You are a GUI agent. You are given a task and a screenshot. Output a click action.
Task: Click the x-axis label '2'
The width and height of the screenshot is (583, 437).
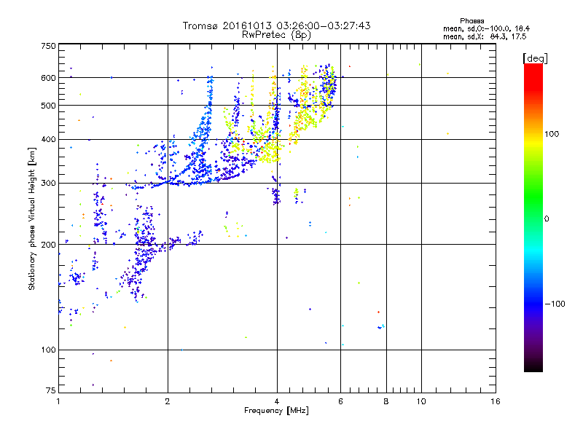(168, 401)
